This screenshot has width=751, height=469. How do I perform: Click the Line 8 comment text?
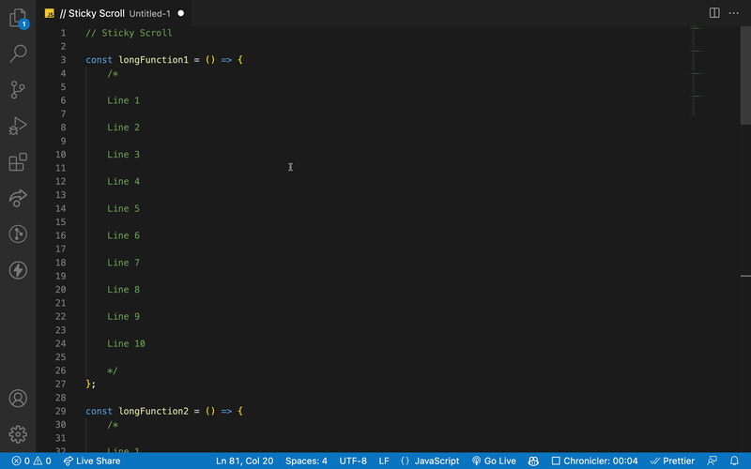pyautogui.click(x=124, y=290)
